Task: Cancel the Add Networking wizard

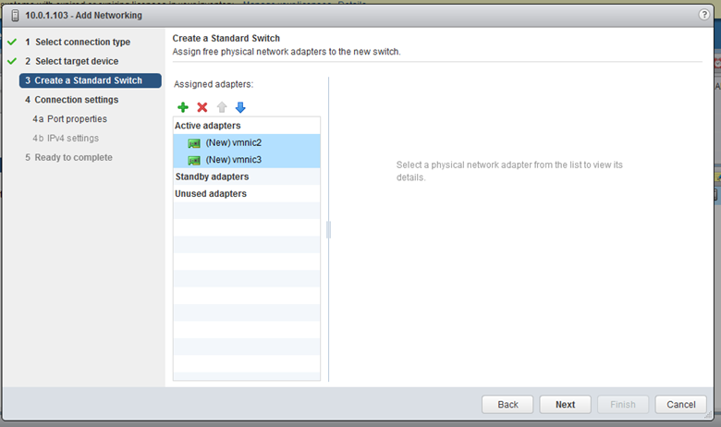Action: coord(681,405)
